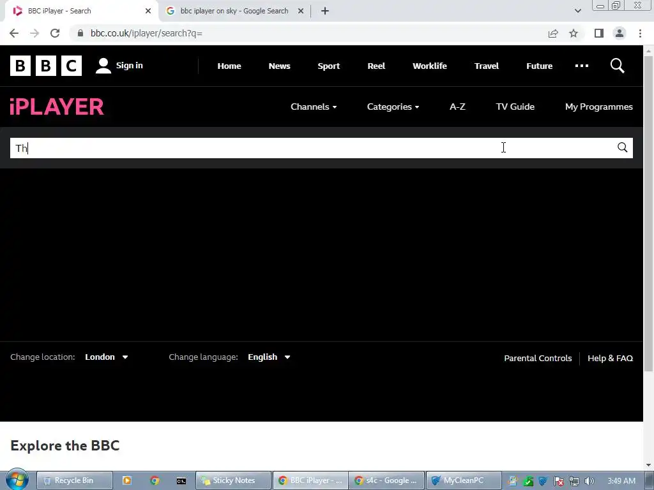The width and height of the screenshot is (654, 490).
Task: Open tab search chevron
Action: pos(577,11)
